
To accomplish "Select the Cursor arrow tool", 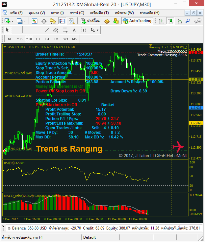I will (x=7, y=30).
